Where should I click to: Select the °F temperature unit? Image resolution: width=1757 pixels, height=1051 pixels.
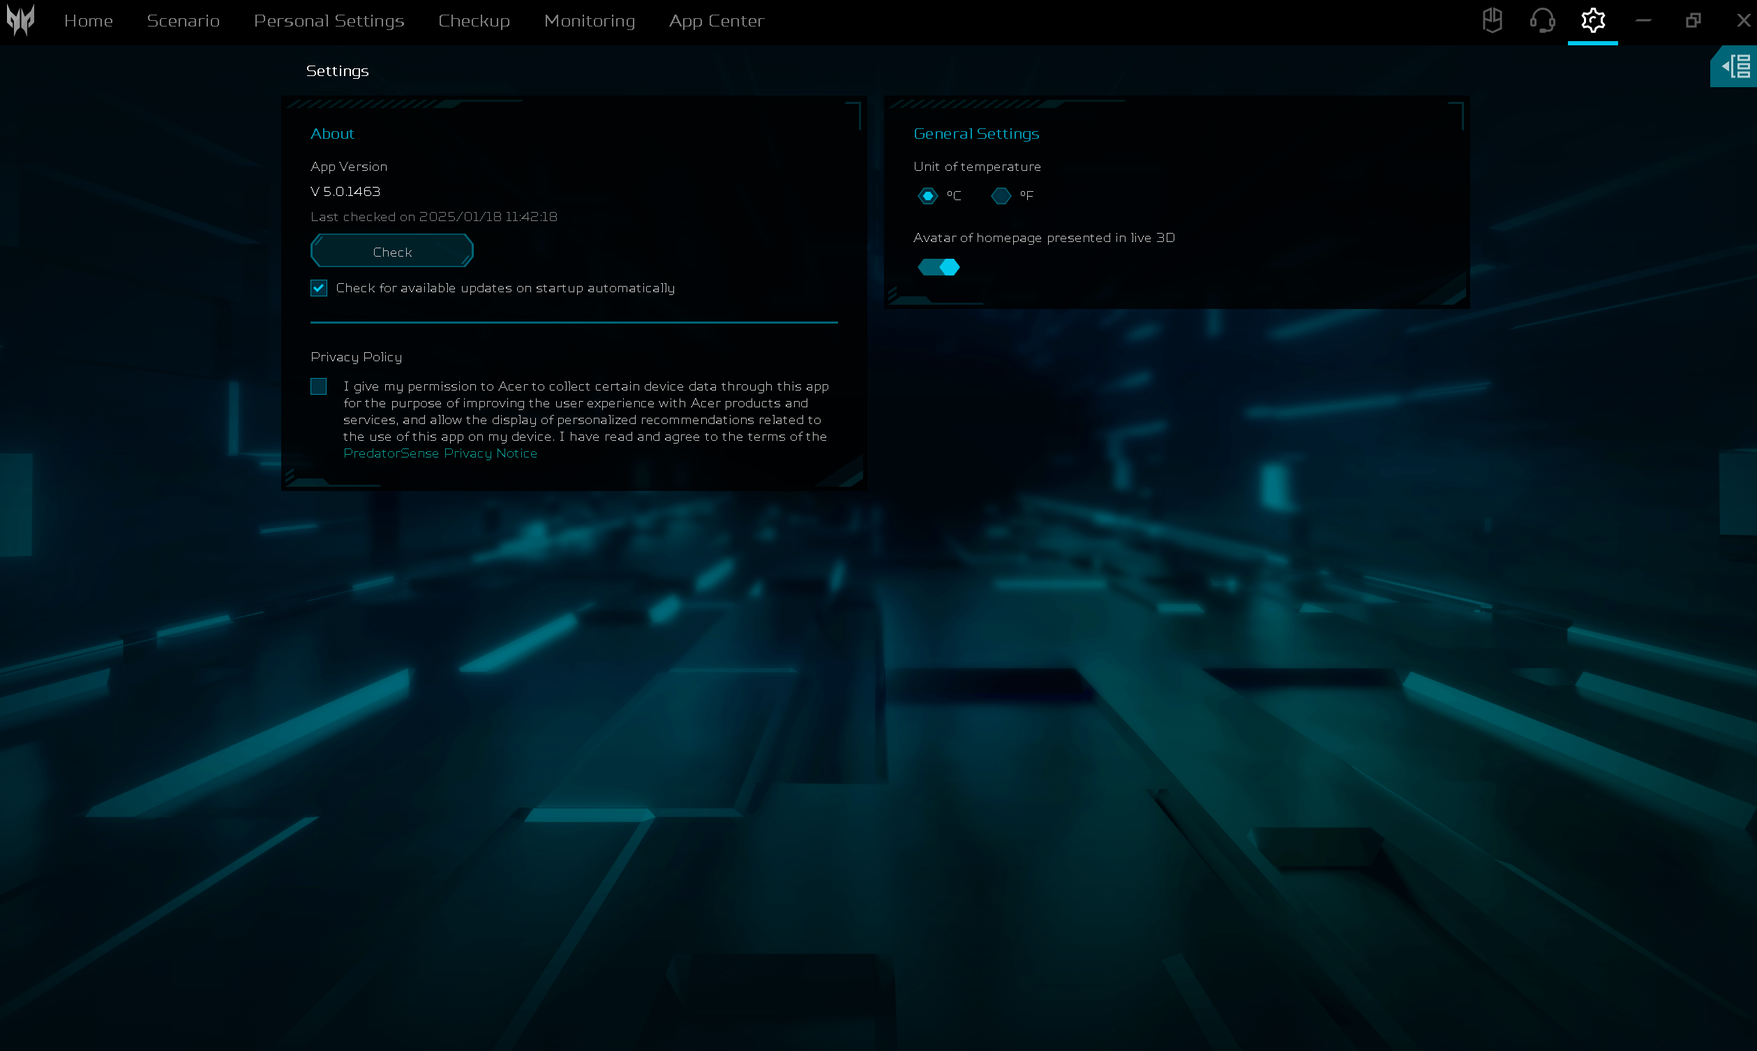click(1001, 195)
